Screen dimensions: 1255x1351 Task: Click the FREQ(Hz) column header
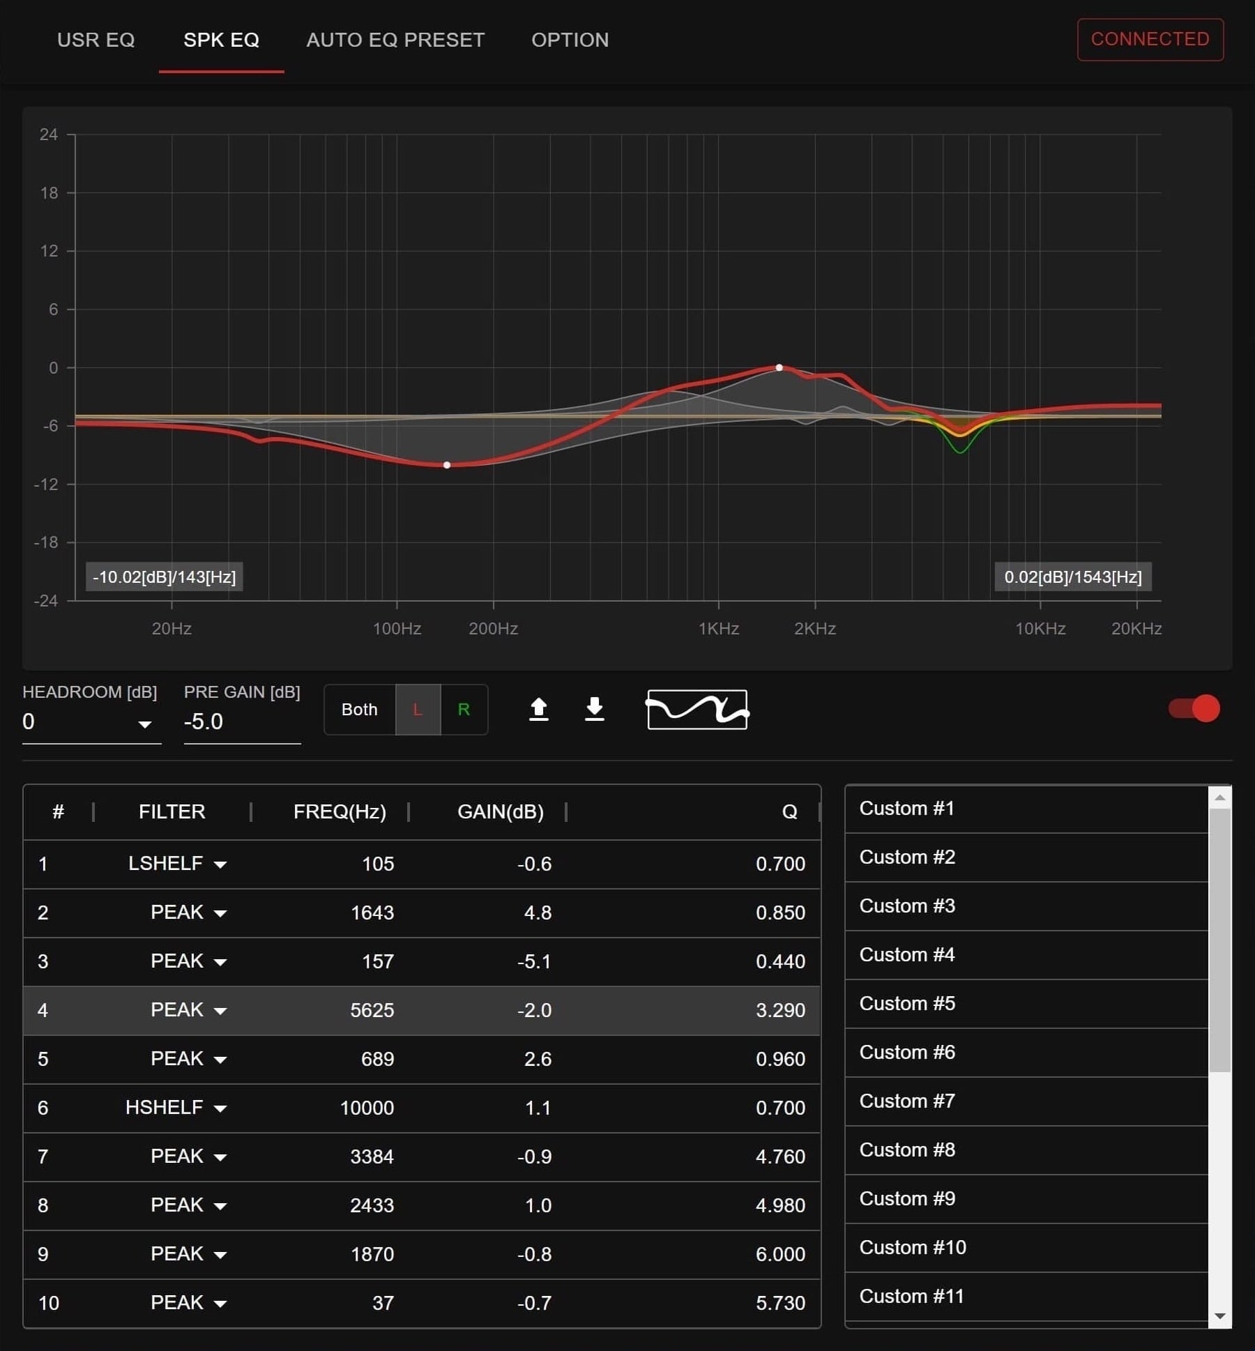click(x=340, y=812)
